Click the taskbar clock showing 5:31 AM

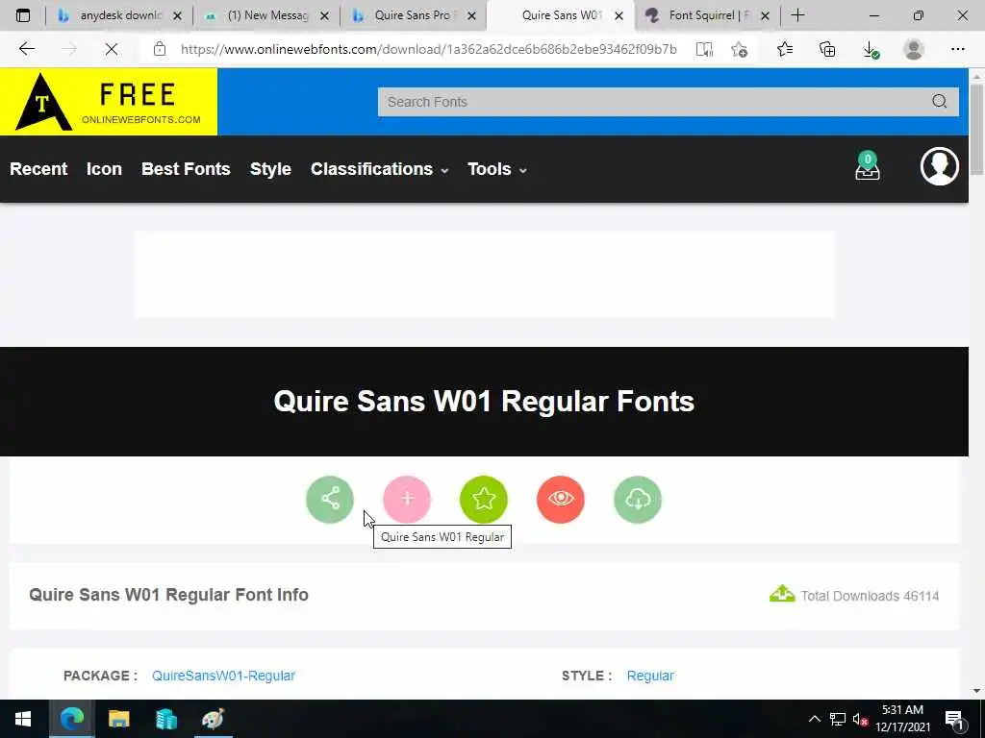point(902,719)
